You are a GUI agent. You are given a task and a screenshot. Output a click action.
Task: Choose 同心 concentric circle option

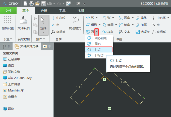pyautogui.click(x=99, y=44)
